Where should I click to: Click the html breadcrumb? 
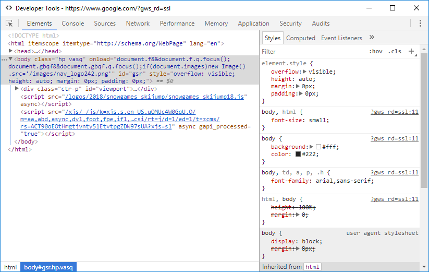(x=10, y=267)
